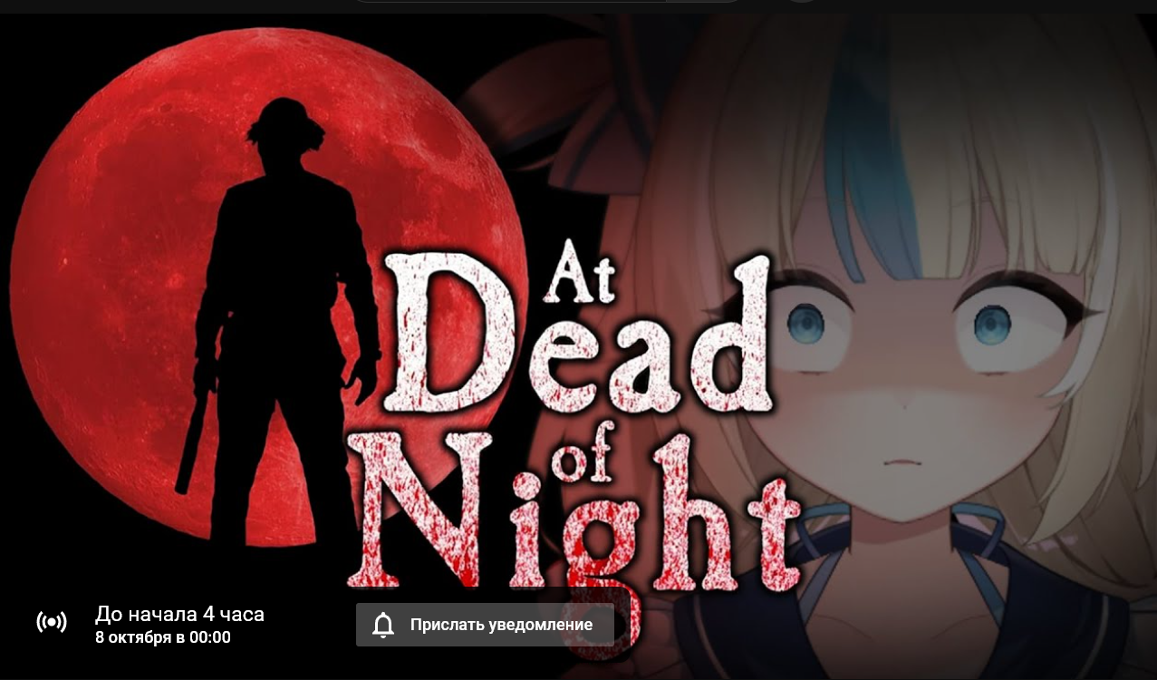Click the live broadcast signal icon

[52, 622]
